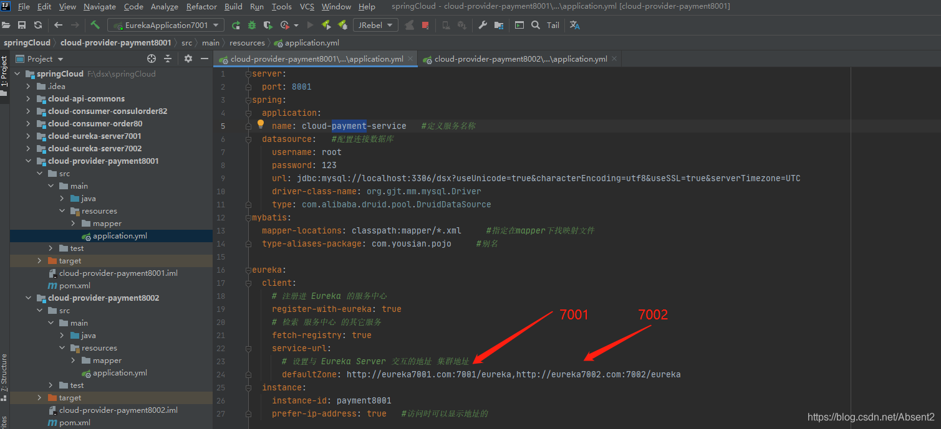Select the cloud-consumer-order80 module
Screen dimensions: 941x429
coord(95,124)
